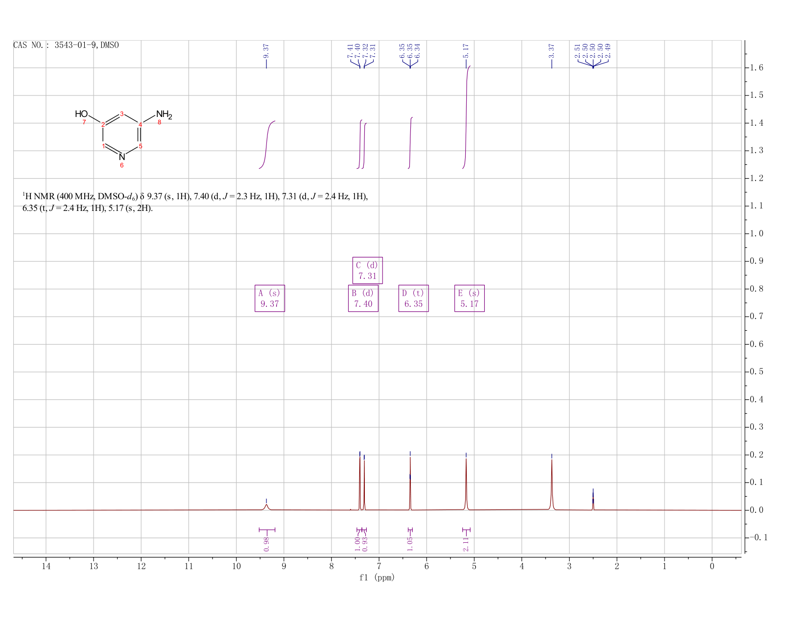Click the x-axis tick label 10
The width and height of the screenshot is (808, 624).
pyautogui.click(x=237, y=566)
